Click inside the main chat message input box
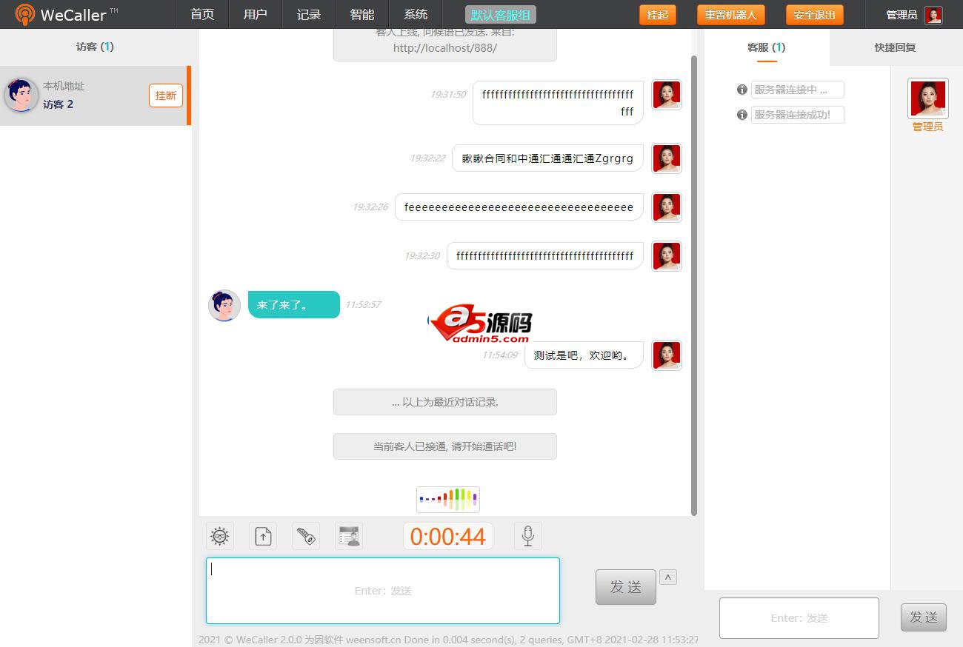Screen dimensions: 963x647 [x=383, y=590]
